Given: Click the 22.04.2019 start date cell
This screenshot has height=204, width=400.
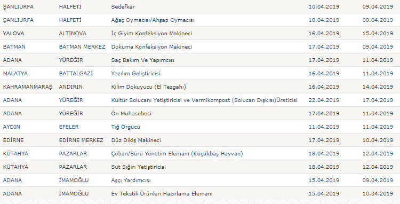Looking at the screenshot, I should pos(324,100).
